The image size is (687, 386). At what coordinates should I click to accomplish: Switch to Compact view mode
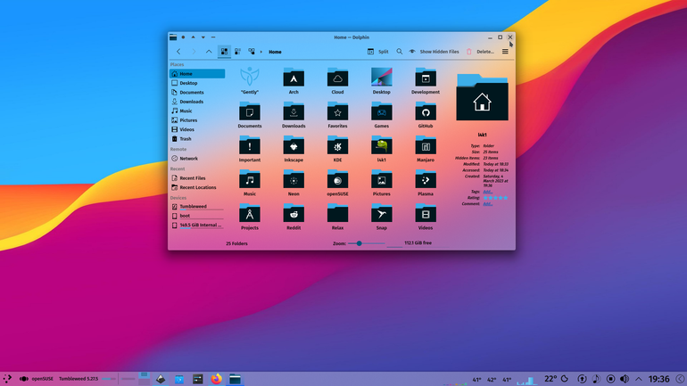coord(238,52)
